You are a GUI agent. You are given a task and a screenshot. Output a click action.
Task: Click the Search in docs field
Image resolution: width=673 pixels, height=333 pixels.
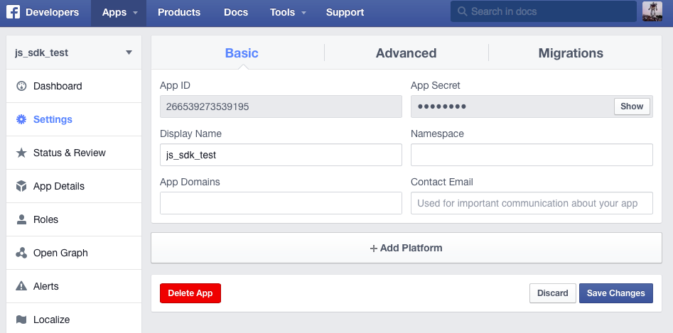pyautogui.click(x=544, y=11)
